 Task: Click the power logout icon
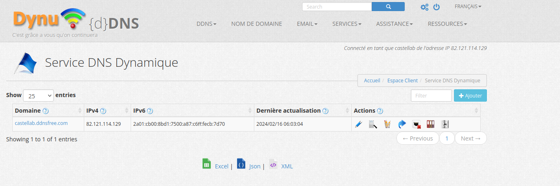[x=436, y=7]
